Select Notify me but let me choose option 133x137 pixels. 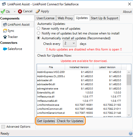click(38, 33)
